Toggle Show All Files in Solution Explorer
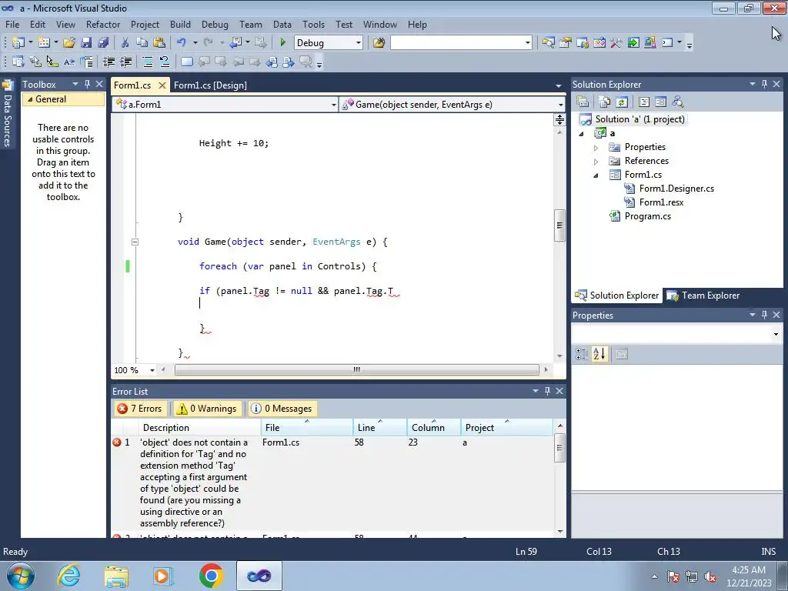 (x=605, y=102)
